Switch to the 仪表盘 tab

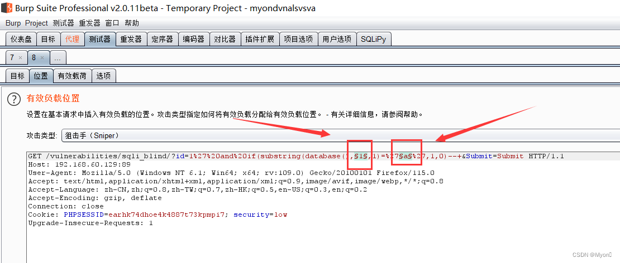pos(21,39)
